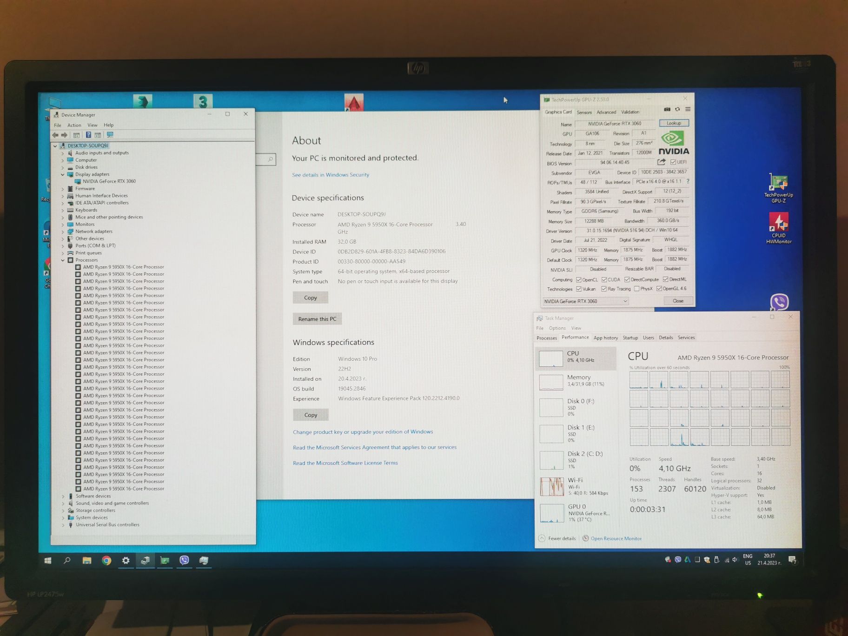The image size is (848, 636).
Task: Select Memory in Task Manager sidebar
Action: (x=576, y=382)
